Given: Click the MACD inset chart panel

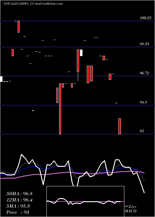Looking at the screenshot, I should point(85,201).
